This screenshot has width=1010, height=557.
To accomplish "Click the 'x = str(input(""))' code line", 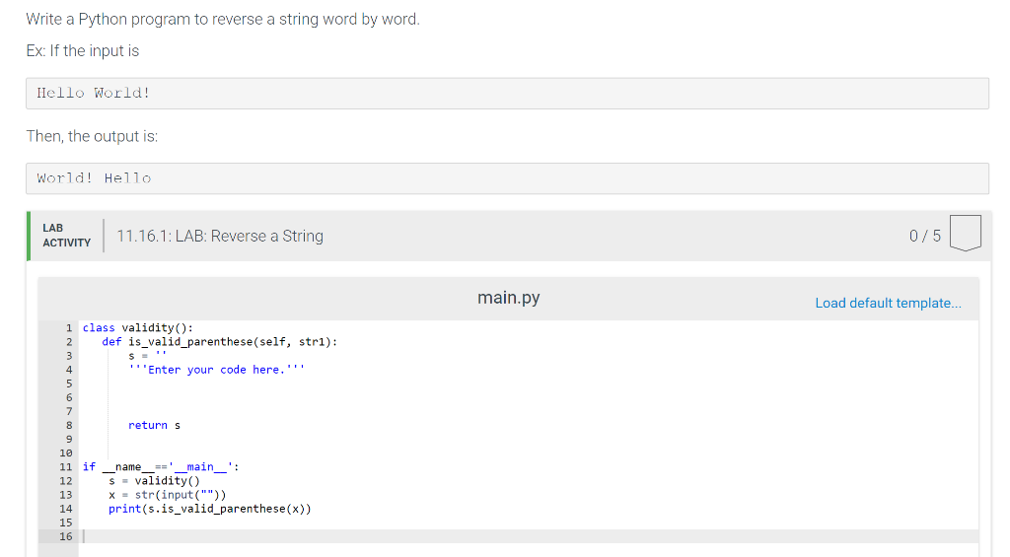I will [168, 495].
